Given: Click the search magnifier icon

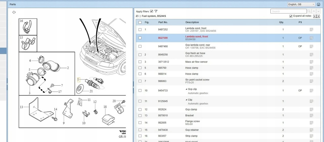Looking at the screenshot, I should [x=309, y=11].
